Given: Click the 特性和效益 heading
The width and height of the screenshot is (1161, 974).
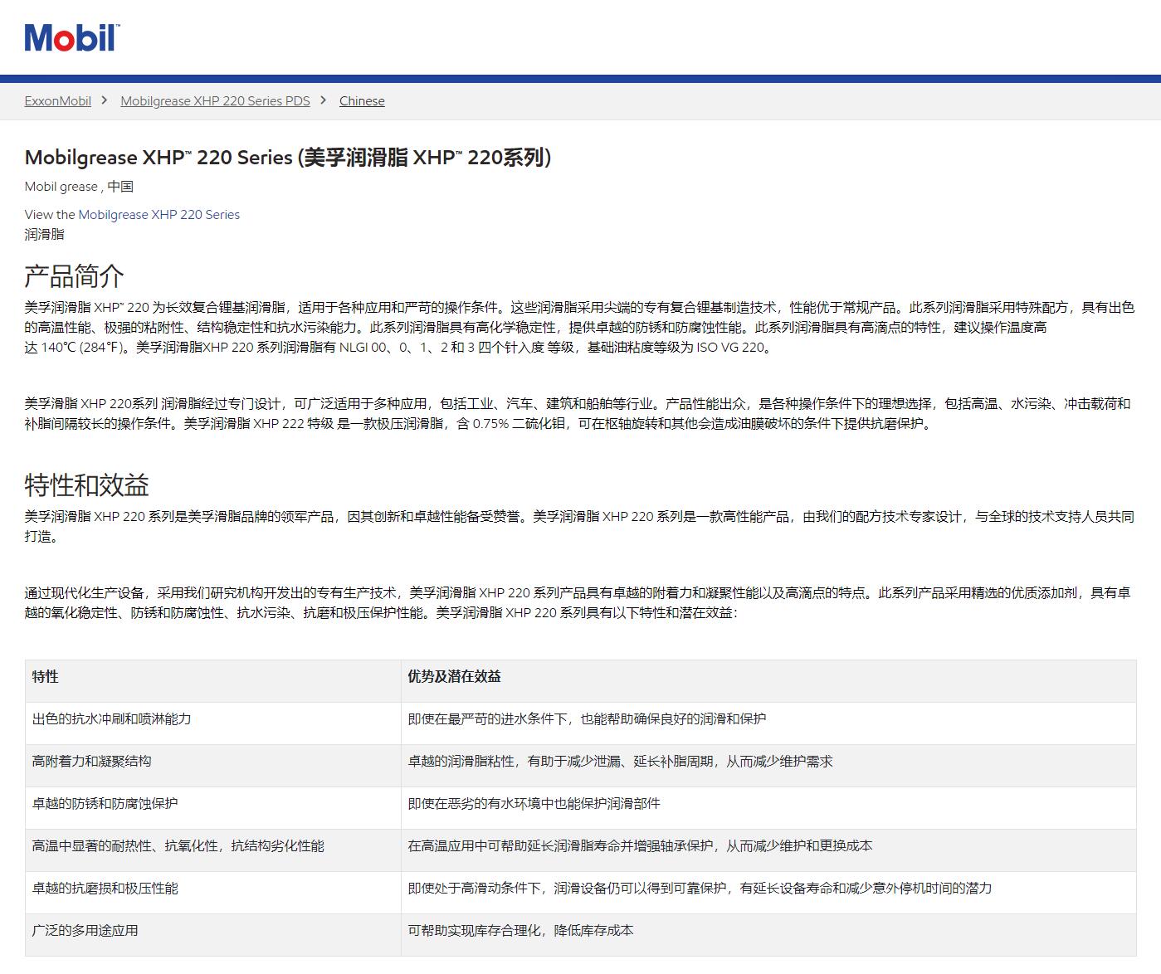Looking at the screenshot, I should pyautogui.click(x=87, y=485).
